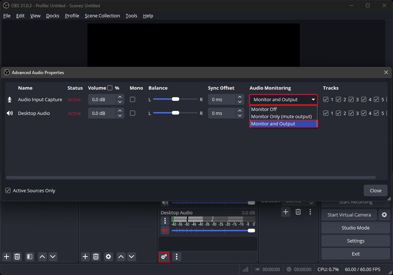Choose Monitor Only (mute output) option
The height and width of the screenshot is (275, 393).
(281, 116)
